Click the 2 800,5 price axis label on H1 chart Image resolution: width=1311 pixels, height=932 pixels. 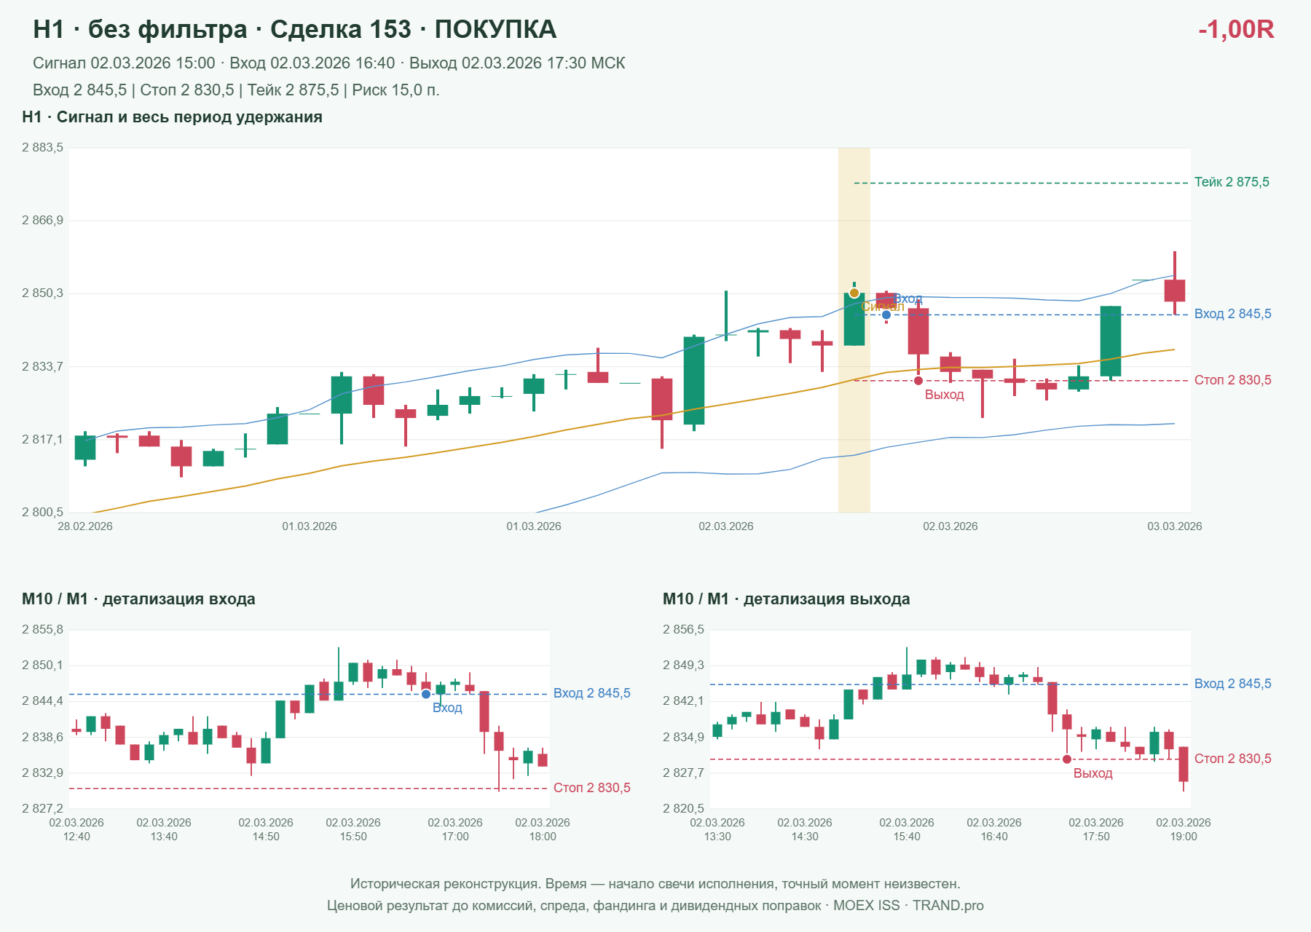pos(42,513)
